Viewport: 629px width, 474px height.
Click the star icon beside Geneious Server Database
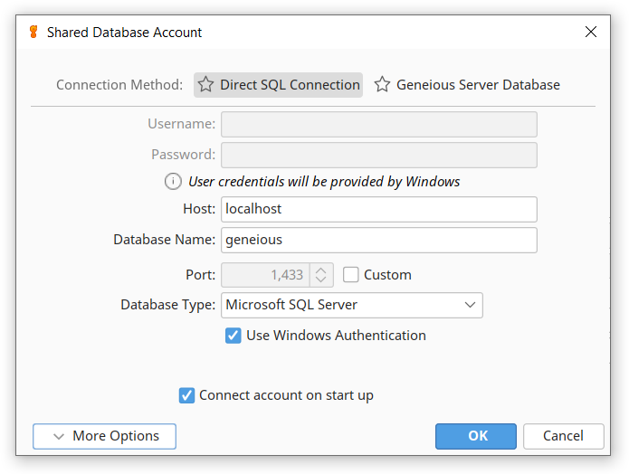382,85
